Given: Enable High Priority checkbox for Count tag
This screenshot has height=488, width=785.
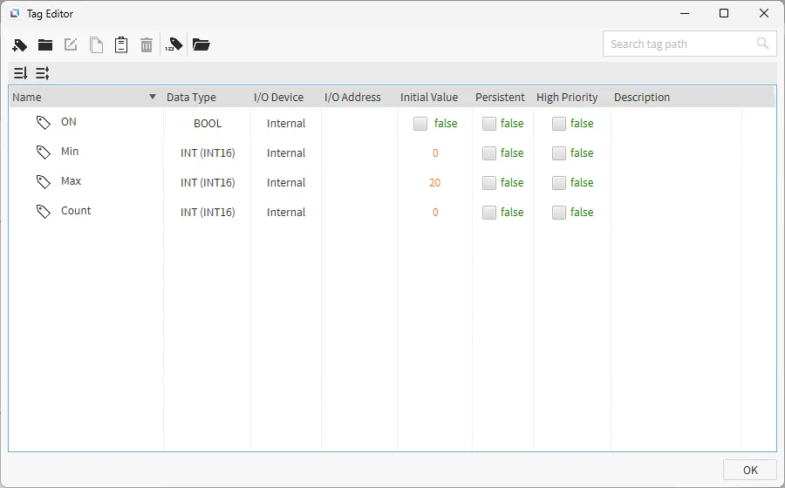Looking at the screenshot, I should (559, 213).
